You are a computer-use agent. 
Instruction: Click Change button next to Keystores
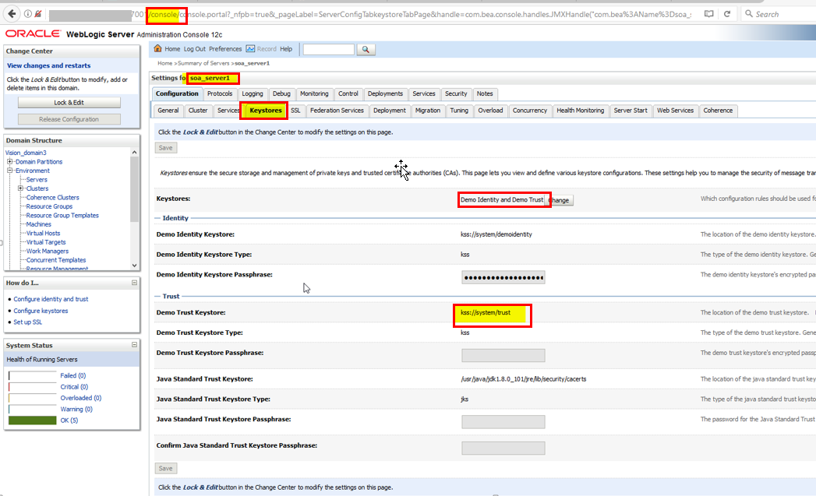pyautogui.click(x=560, y=200)
